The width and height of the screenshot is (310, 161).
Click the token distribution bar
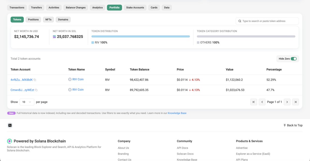141,37
